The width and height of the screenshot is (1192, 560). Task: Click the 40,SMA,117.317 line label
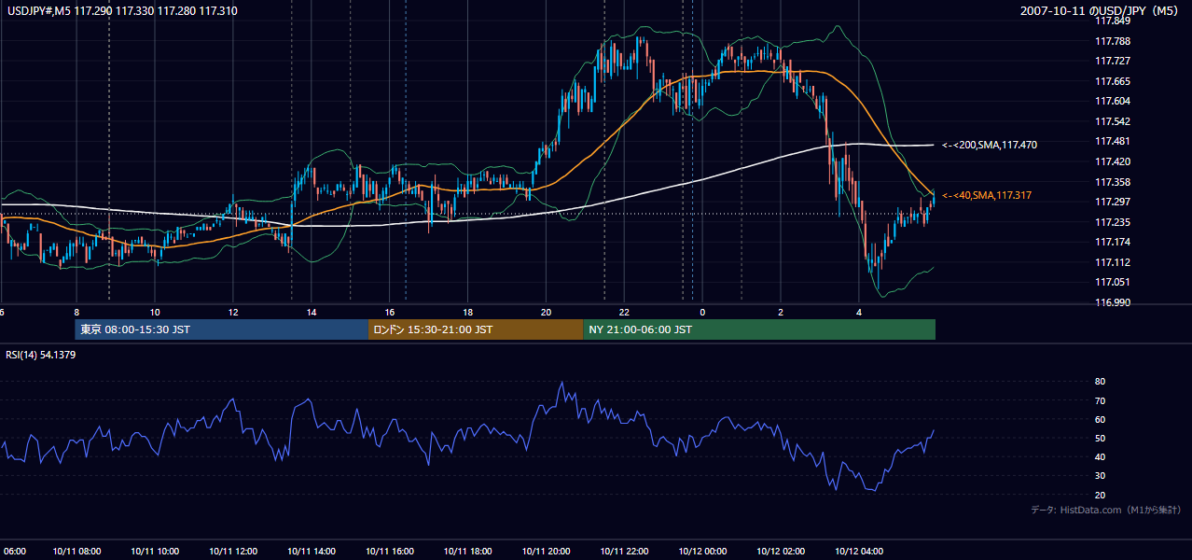click(x=987, y=195)
